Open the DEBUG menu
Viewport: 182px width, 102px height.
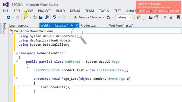click(x=75, y=11)
